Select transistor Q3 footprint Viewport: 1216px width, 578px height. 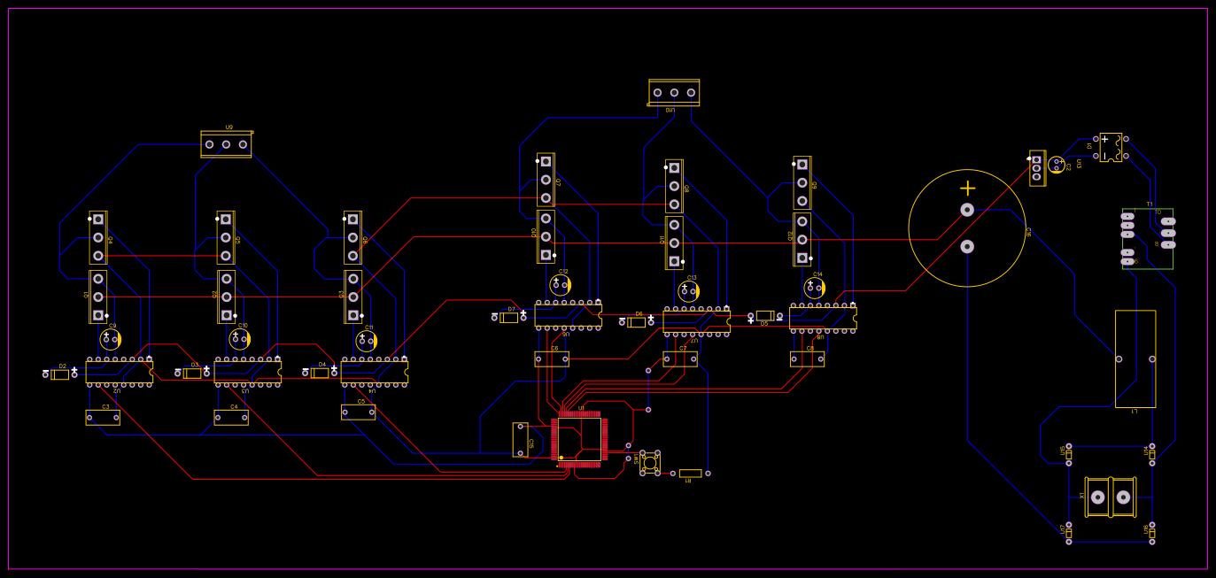click(353, 297)
